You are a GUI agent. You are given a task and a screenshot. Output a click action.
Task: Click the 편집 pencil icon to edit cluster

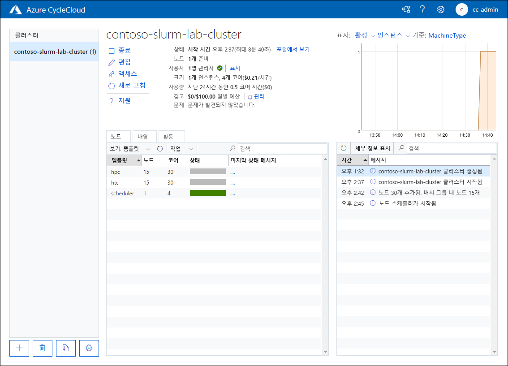pos(111,63)
